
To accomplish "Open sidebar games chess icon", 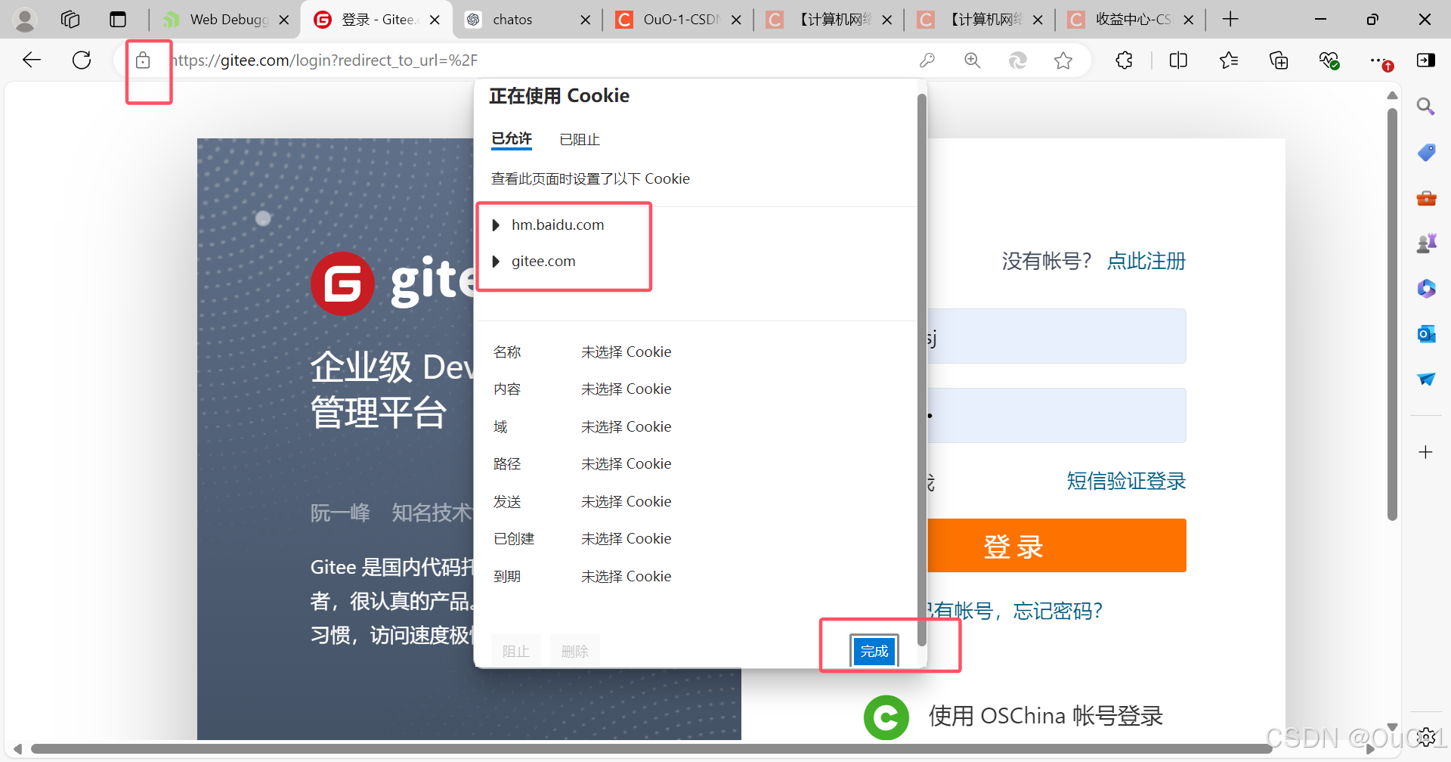I will point(1426,243).
